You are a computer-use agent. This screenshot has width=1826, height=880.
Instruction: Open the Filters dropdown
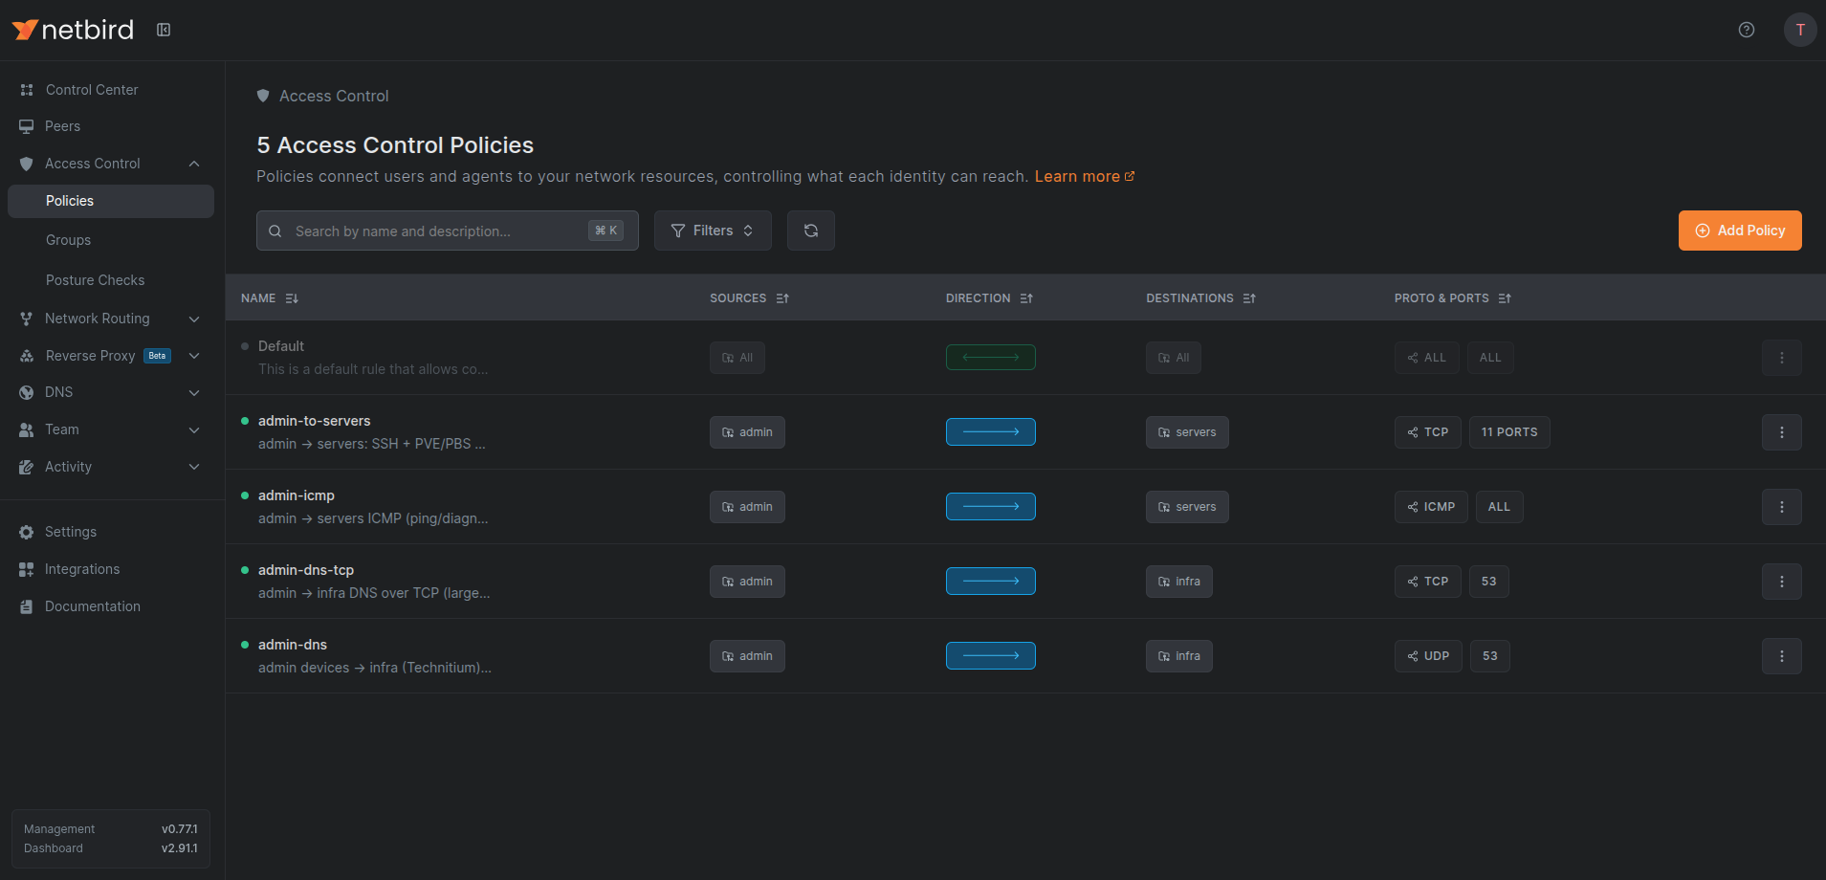click(x=713, y=231)
